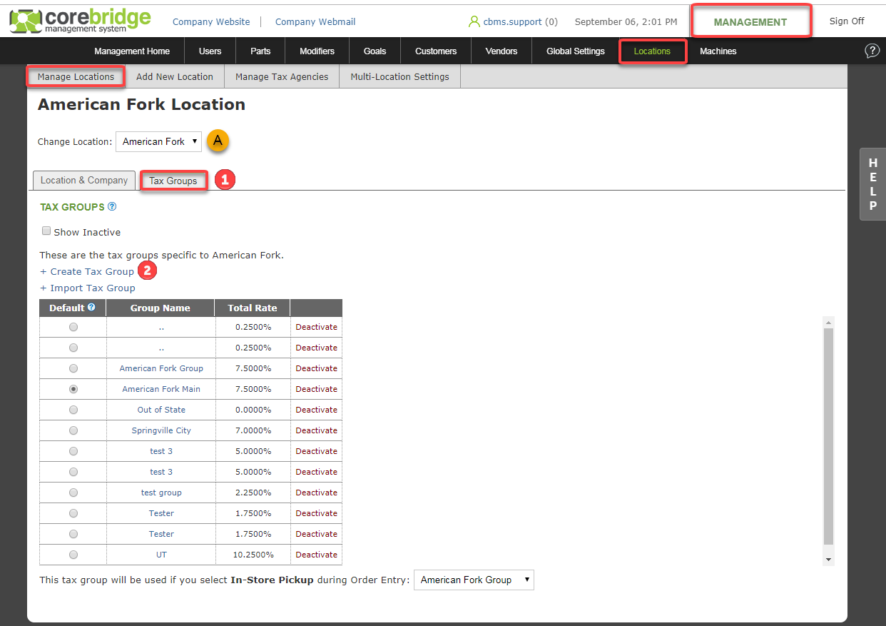Deactivate the Out of State group
The height and width of the screenshot is (626, 886).
pyautogui.click(x=317, y=410)
